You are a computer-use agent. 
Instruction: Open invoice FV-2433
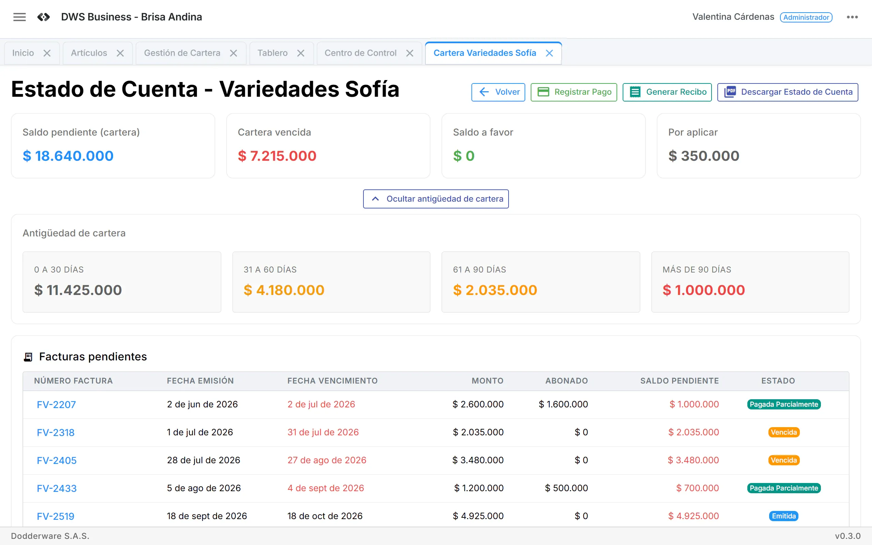pos(57,488)
